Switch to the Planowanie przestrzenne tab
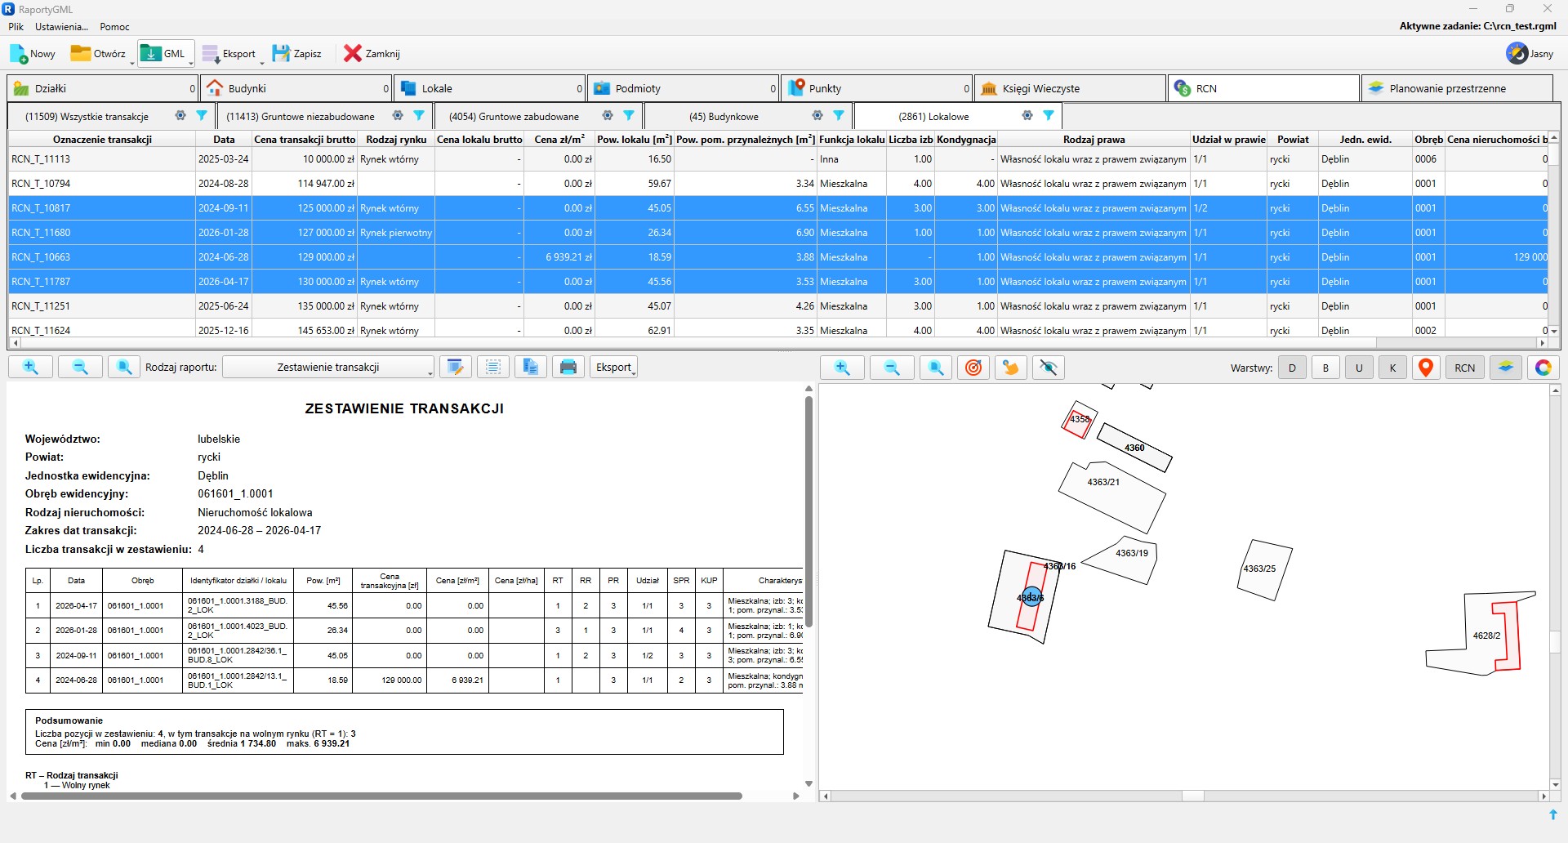This screenshot has height=843, width=1568. click(1457, 88)
